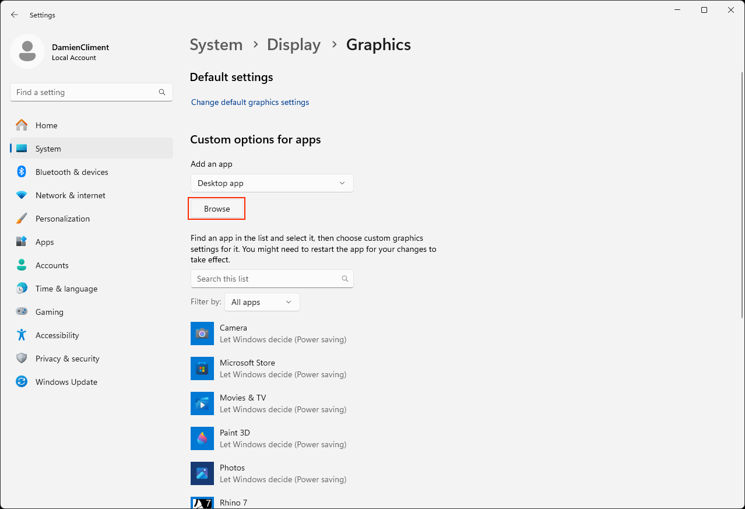Open the DamienCliment account avatar
This screenshot has height=509, width=745.
pyautogui.click(x=27, y=51)
